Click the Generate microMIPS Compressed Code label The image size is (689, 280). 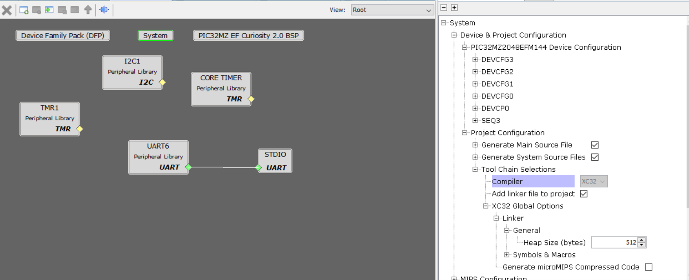pyautogui.click(x=571, y=267)
